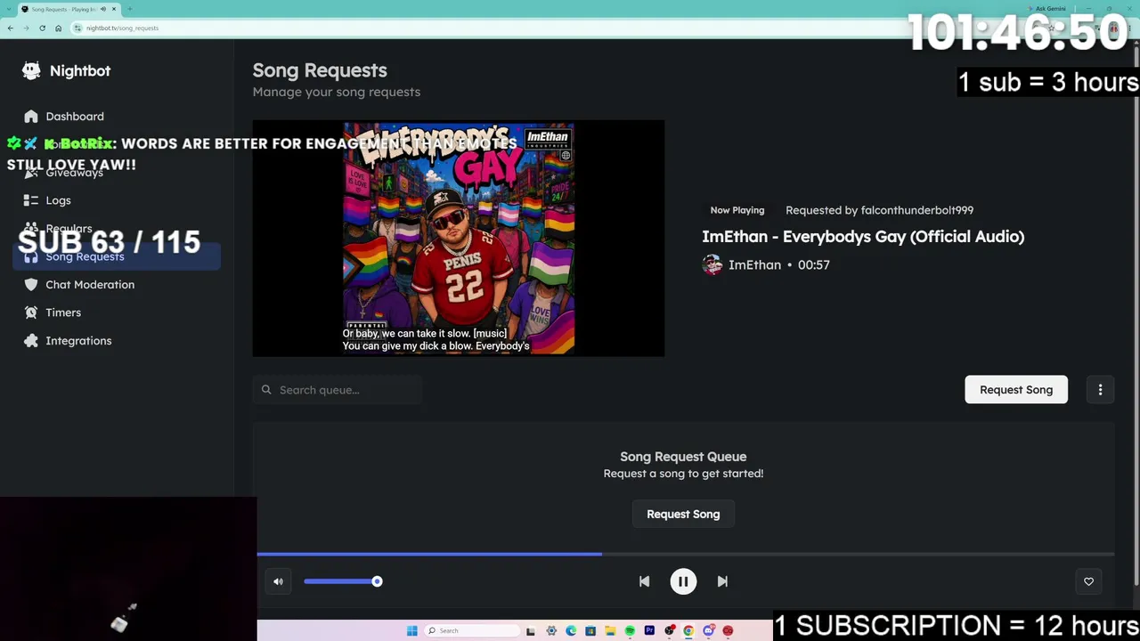Image resolution: width=1140 pixels, height=641 pixels.
Task: Click the ImEthan channel avatar
Action: (x=712, y=265)
